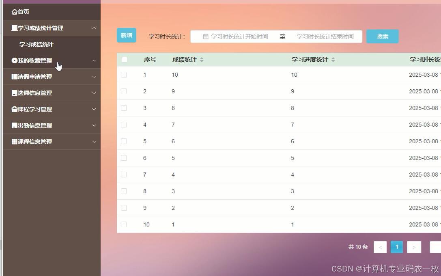
Task: Click the 学习成绩统计管理 menu icon
Action: tap(14, 28)
